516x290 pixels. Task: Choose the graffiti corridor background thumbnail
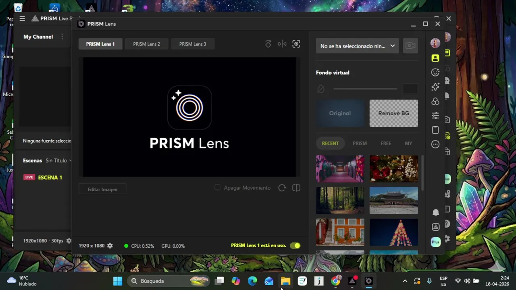click(x=340, y=169)
